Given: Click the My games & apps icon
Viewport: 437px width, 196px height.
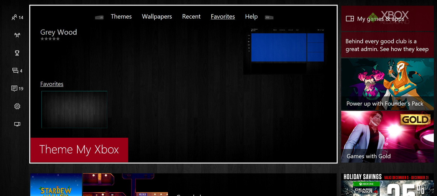Looking at the screenshot, I should point(350,19).
